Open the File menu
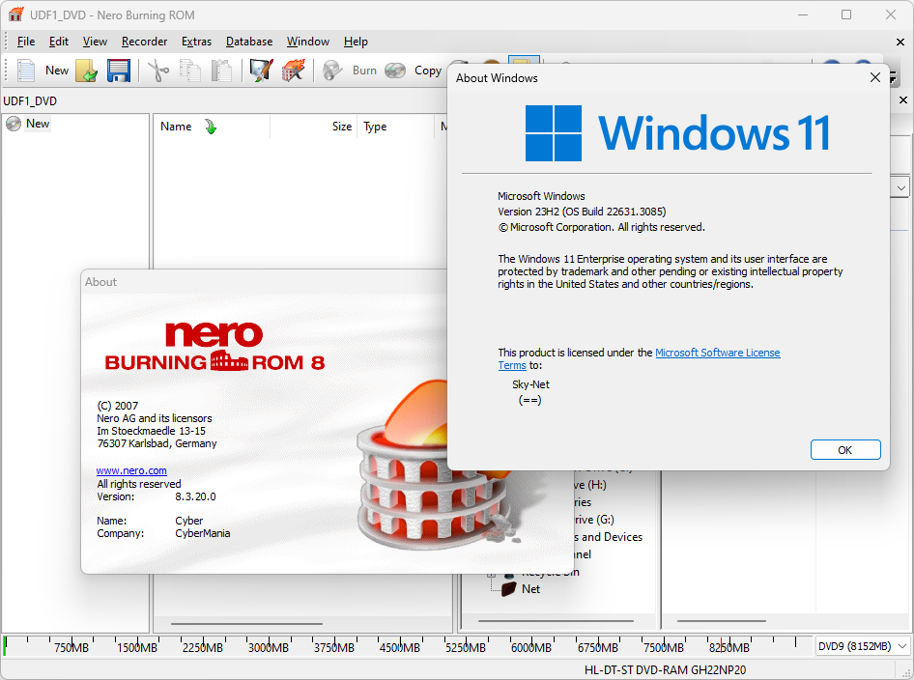 coord(26,42)
